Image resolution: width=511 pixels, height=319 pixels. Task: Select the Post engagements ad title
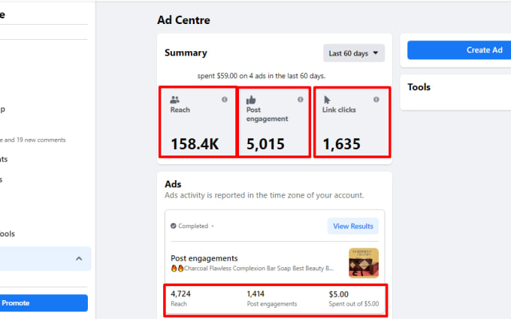tap(204, 258)
